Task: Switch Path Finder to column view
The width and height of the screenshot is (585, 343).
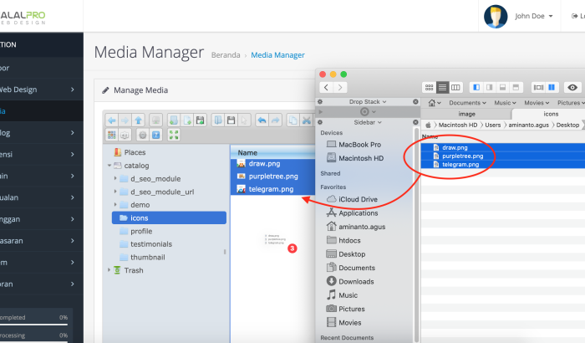Action: pyautogui.click(x=455, y=88)
